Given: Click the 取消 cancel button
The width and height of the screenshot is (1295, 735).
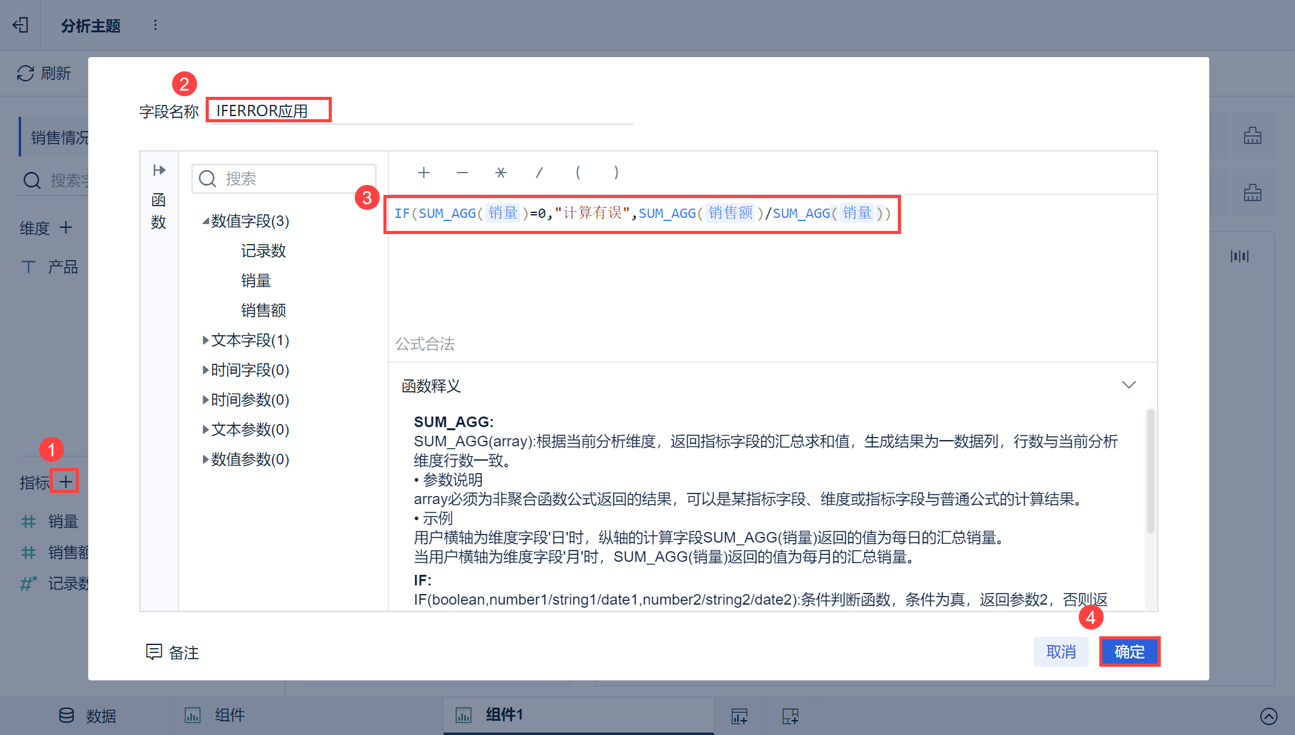Looking at the screenshot, I should (1061, 652).
